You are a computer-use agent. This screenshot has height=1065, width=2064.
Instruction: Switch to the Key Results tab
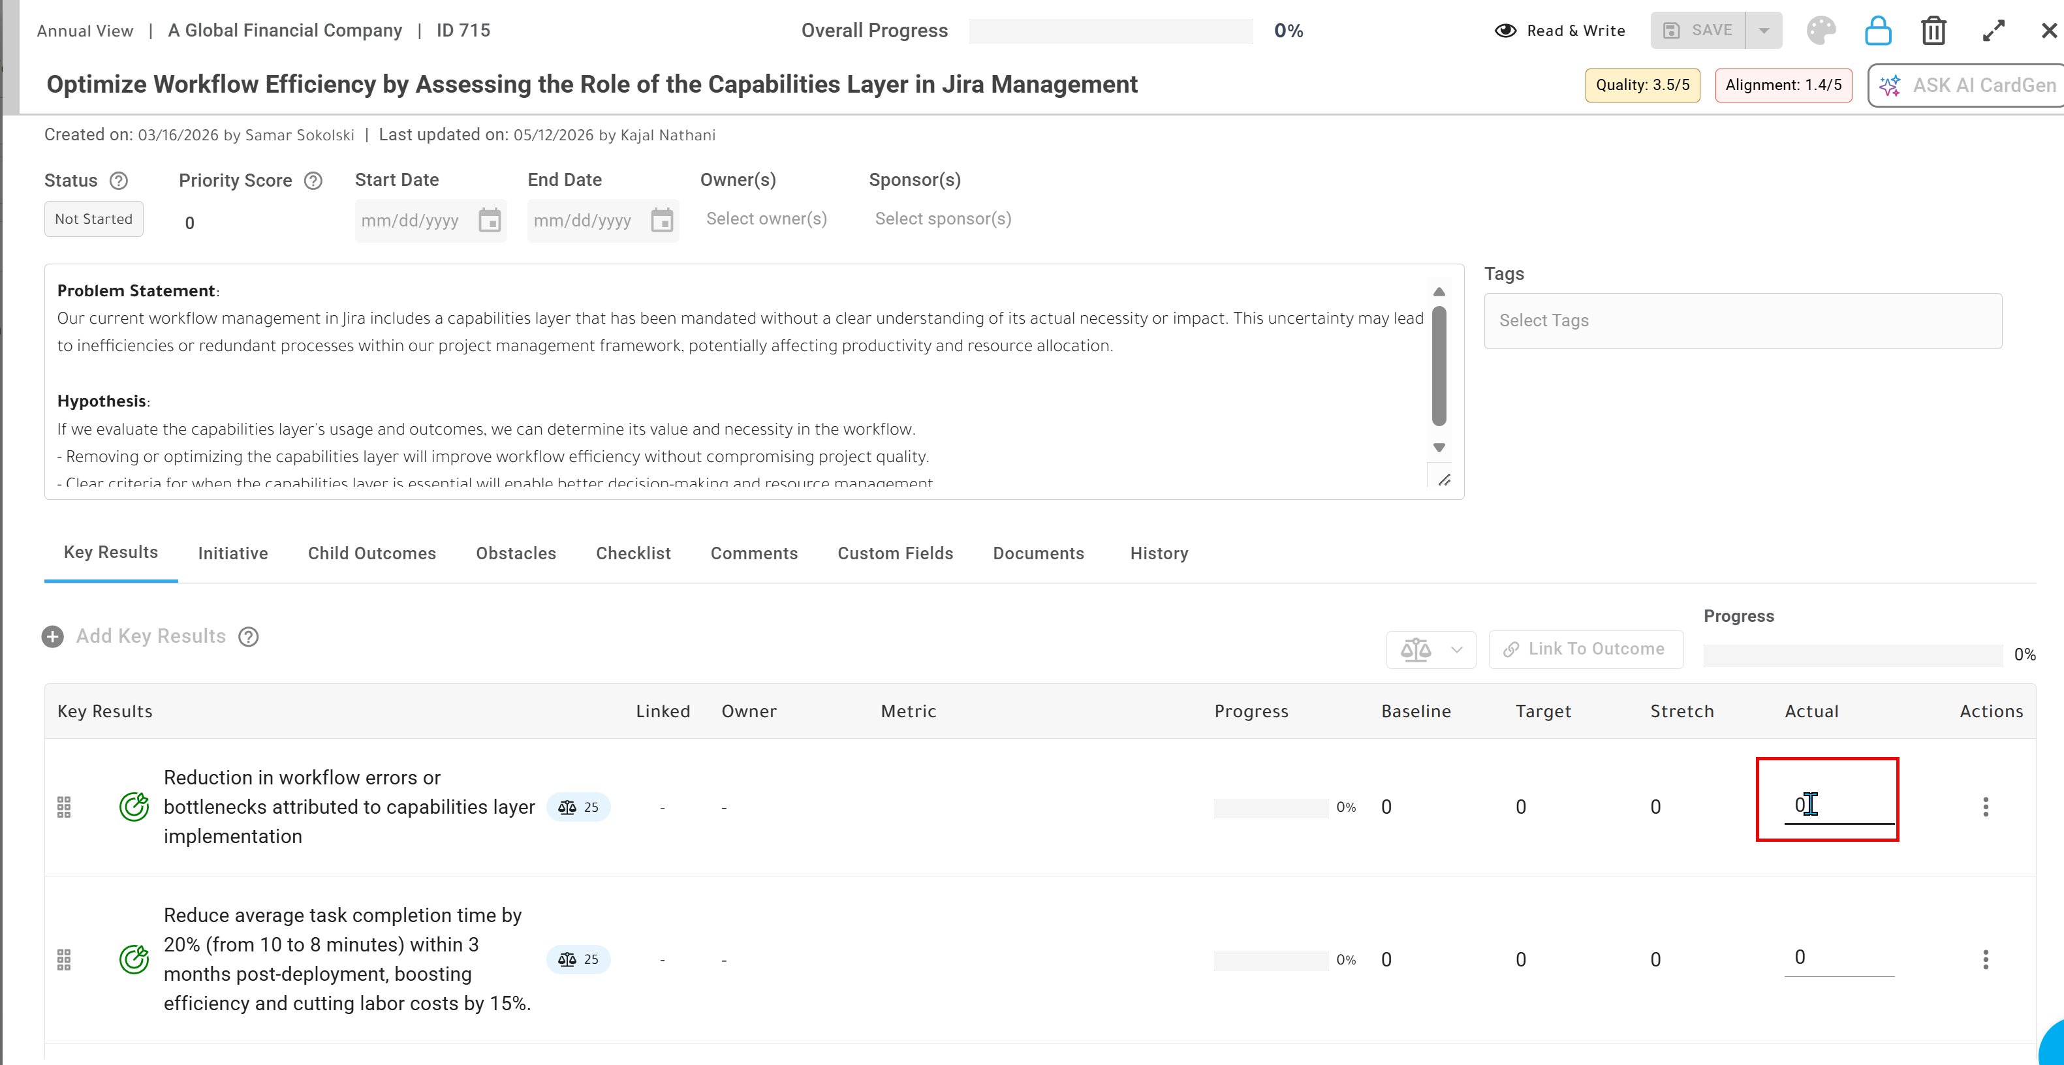point(110,553)
